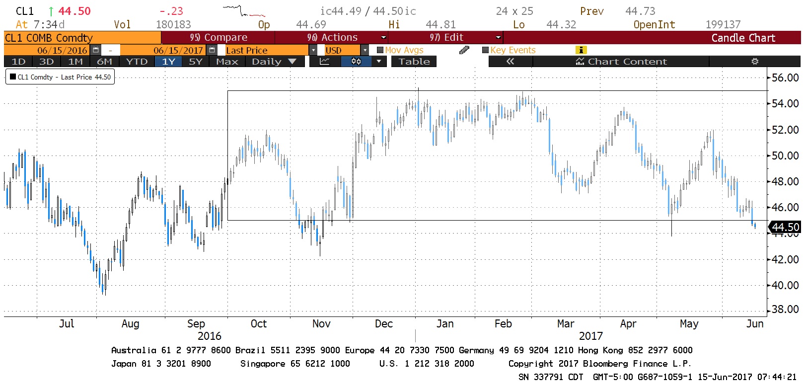Viewport: 805px width, 392px height.
Task: Switch to line chart type icon
Action: 324,62
